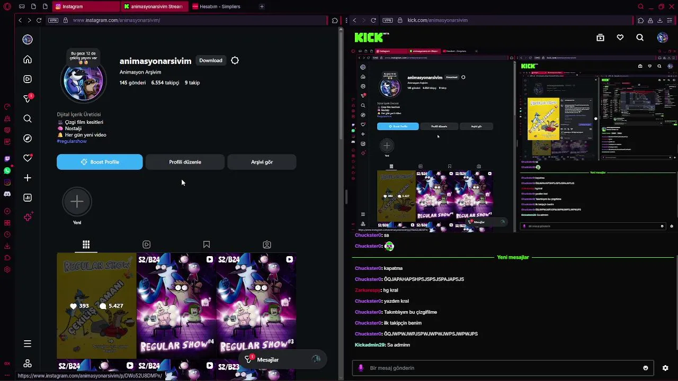Add a new highlight with Yeni plus
The height and width of the screenshot is (381, 678).
pos(77,202)
